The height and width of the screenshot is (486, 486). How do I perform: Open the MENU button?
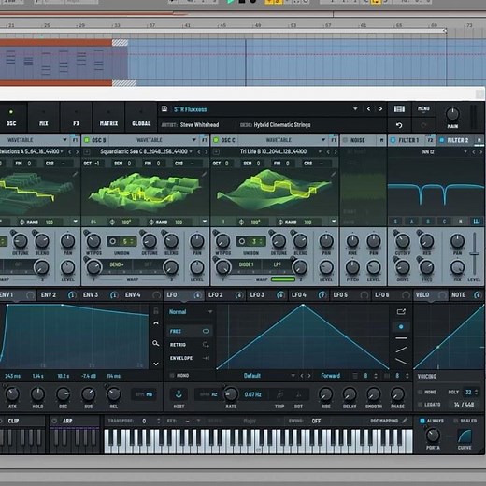pyautogui.click(x=423, y=108)
